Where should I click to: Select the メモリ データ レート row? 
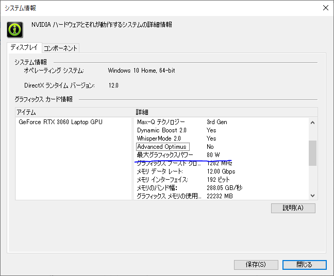222,171
